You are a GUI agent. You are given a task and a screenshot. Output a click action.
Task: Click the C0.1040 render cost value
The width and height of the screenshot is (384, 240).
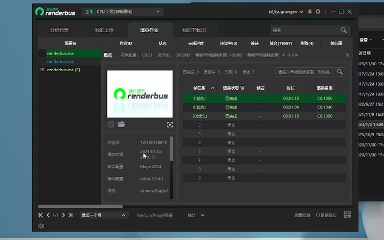tap(325, 107)
